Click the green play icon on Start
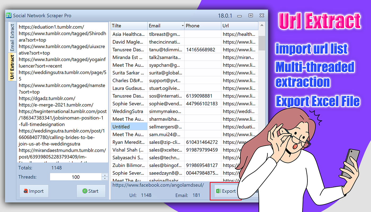 (85, 191)
